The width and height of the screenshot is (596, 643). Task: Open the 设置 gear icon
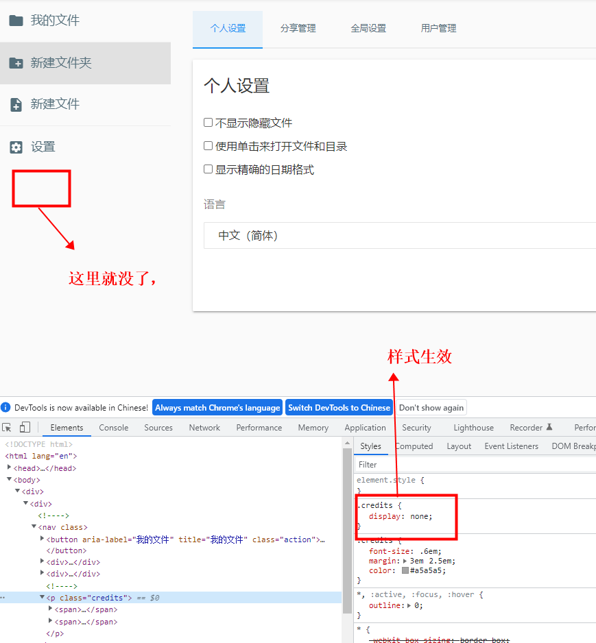(17, 146)
